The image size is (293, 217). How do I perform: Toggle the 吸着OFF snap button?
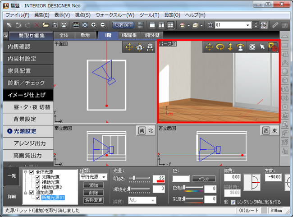pyautogui.click(x=123, y=25)
